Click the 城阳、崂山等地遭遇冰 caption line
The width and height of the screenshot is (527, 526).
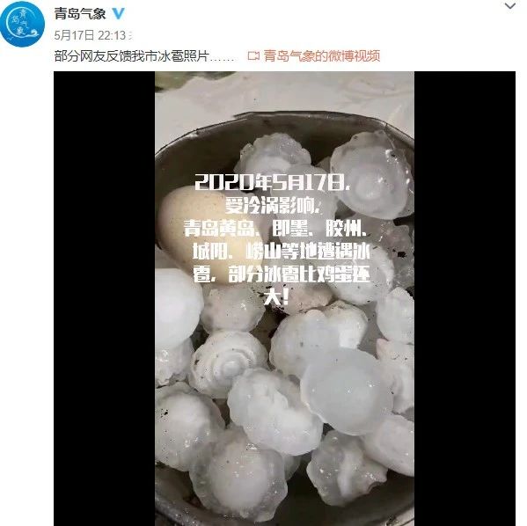click(281, 252)
